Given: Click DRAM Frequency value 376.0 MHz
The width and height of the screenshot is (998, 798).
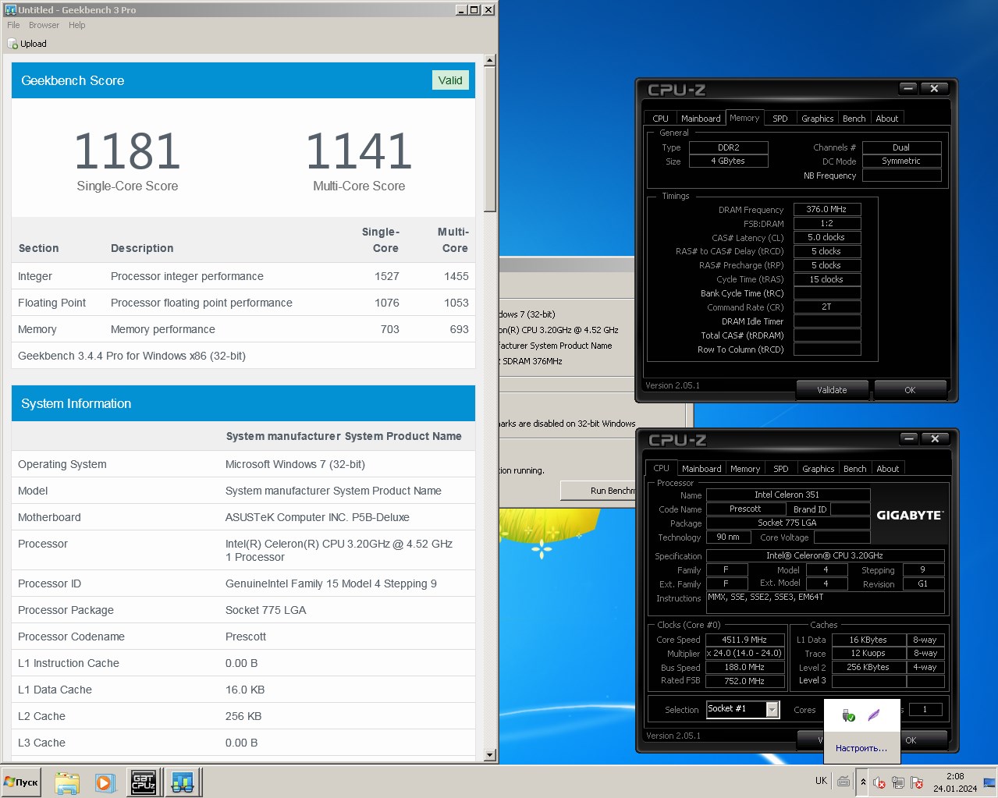Looking at the screenshot, I should click(x=827, y=209).
